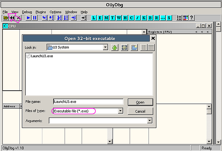This screenshot has height=151, width=222.
Task: Click the Trace over toolbar icon
Action: [x=66, y=18]
